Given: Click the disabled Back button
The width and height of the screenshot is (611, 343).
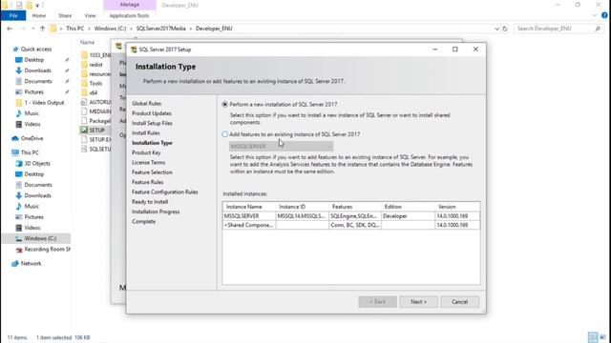Looking at the screenshot, I should [x=377, y=302].
